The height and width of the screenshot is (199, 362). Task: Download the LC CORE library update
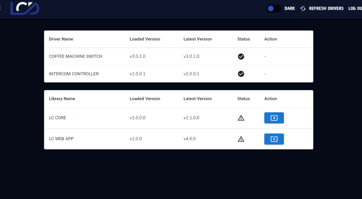click(x=274, y=118)
